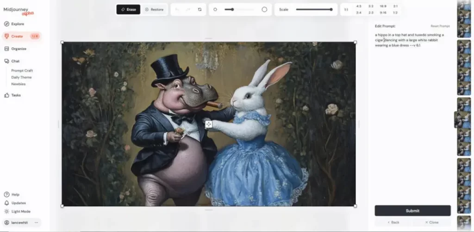474x232 pixels.
Task: Click the small brush size circle icon
Action: click(x=215, y=9)
